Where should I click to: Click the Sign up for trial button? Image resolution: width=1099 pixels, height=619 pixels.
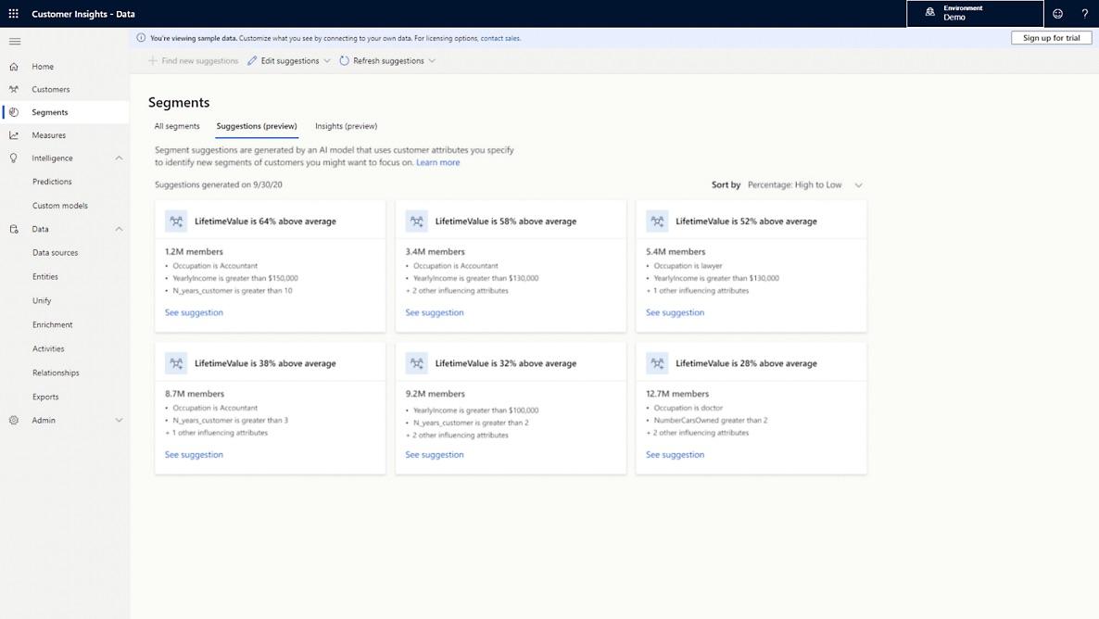pos(1051,38)
